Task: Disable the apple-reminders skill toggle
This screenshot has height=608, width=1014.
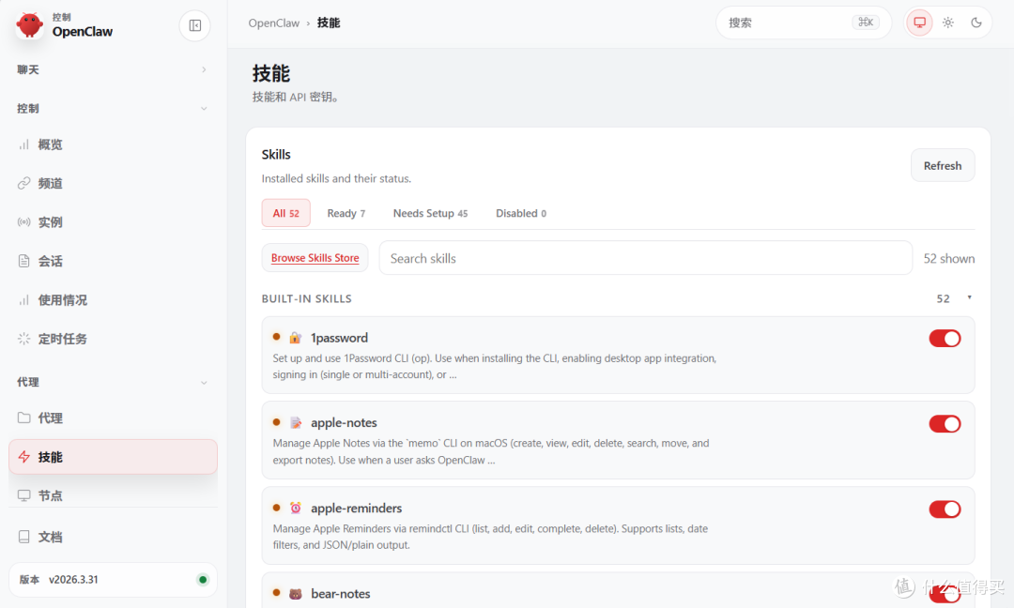Action: click(x=945, y=509)
